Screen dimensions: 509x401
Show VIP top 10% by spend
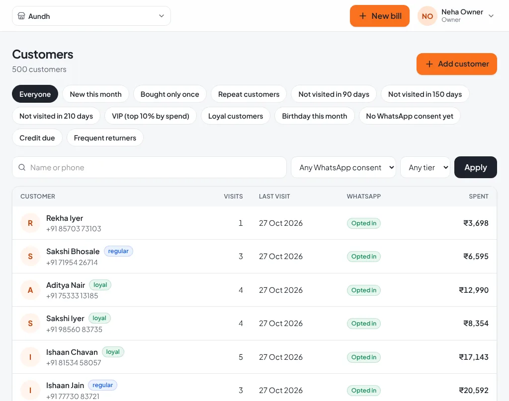click(x=151, y=116)
